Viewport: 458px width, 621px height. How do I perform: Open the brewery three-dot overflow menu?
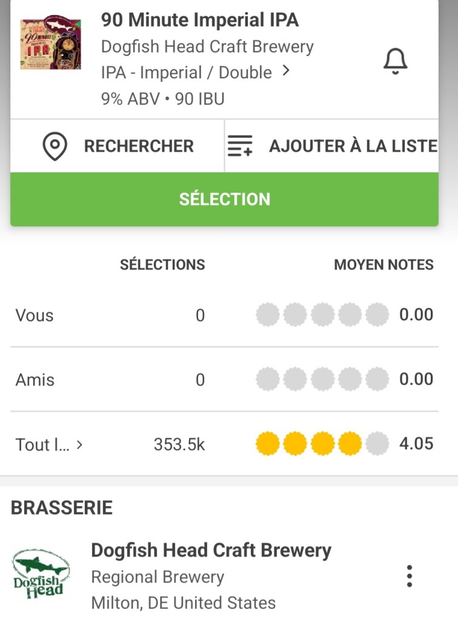[410, 575]
